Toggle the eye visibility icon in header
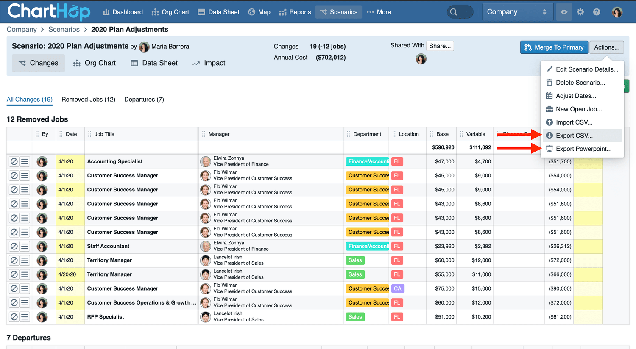 [x=563, y=12]
